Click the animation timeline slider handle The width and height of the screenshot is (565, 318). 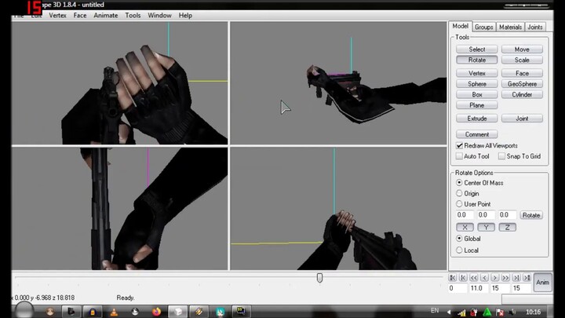coord(319,278)
